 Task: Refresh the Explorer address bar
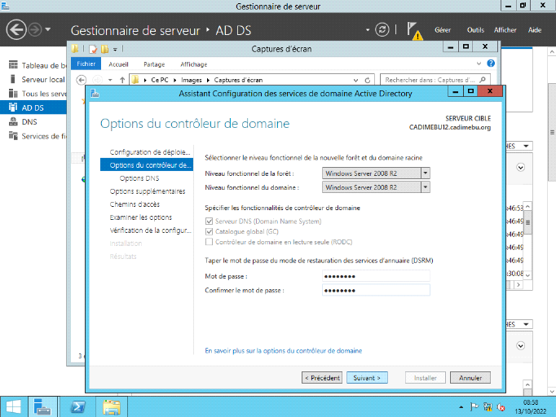coord(368,80)
